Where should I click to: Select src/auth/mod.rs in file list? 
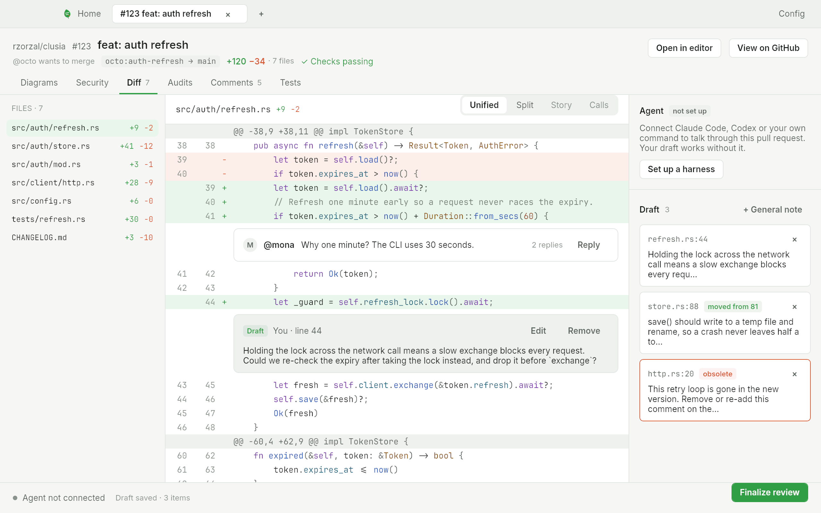tap(82, 164)
